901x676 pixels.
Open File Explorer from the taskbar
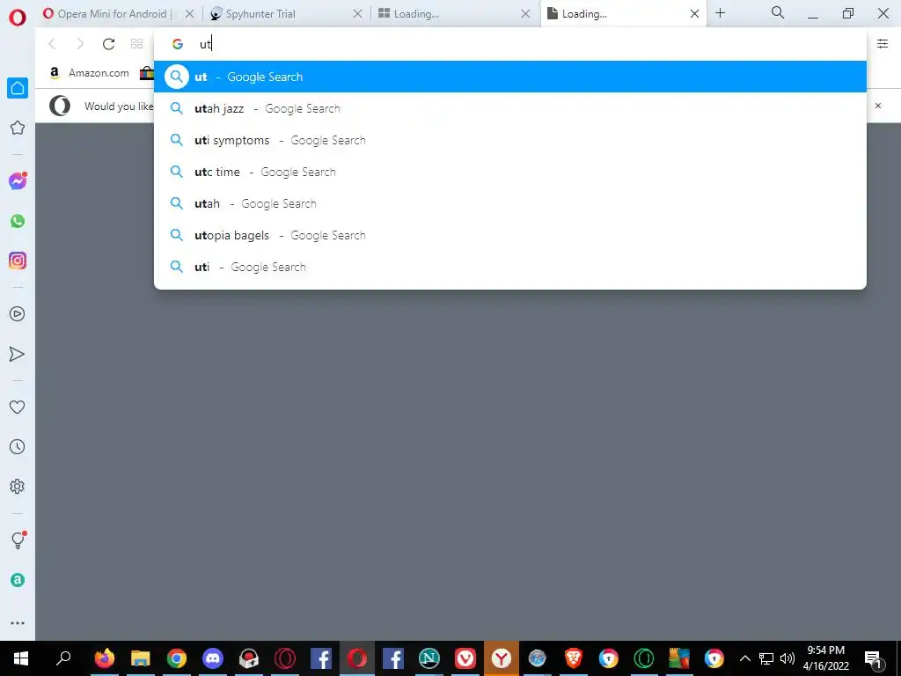pos(140,658)
